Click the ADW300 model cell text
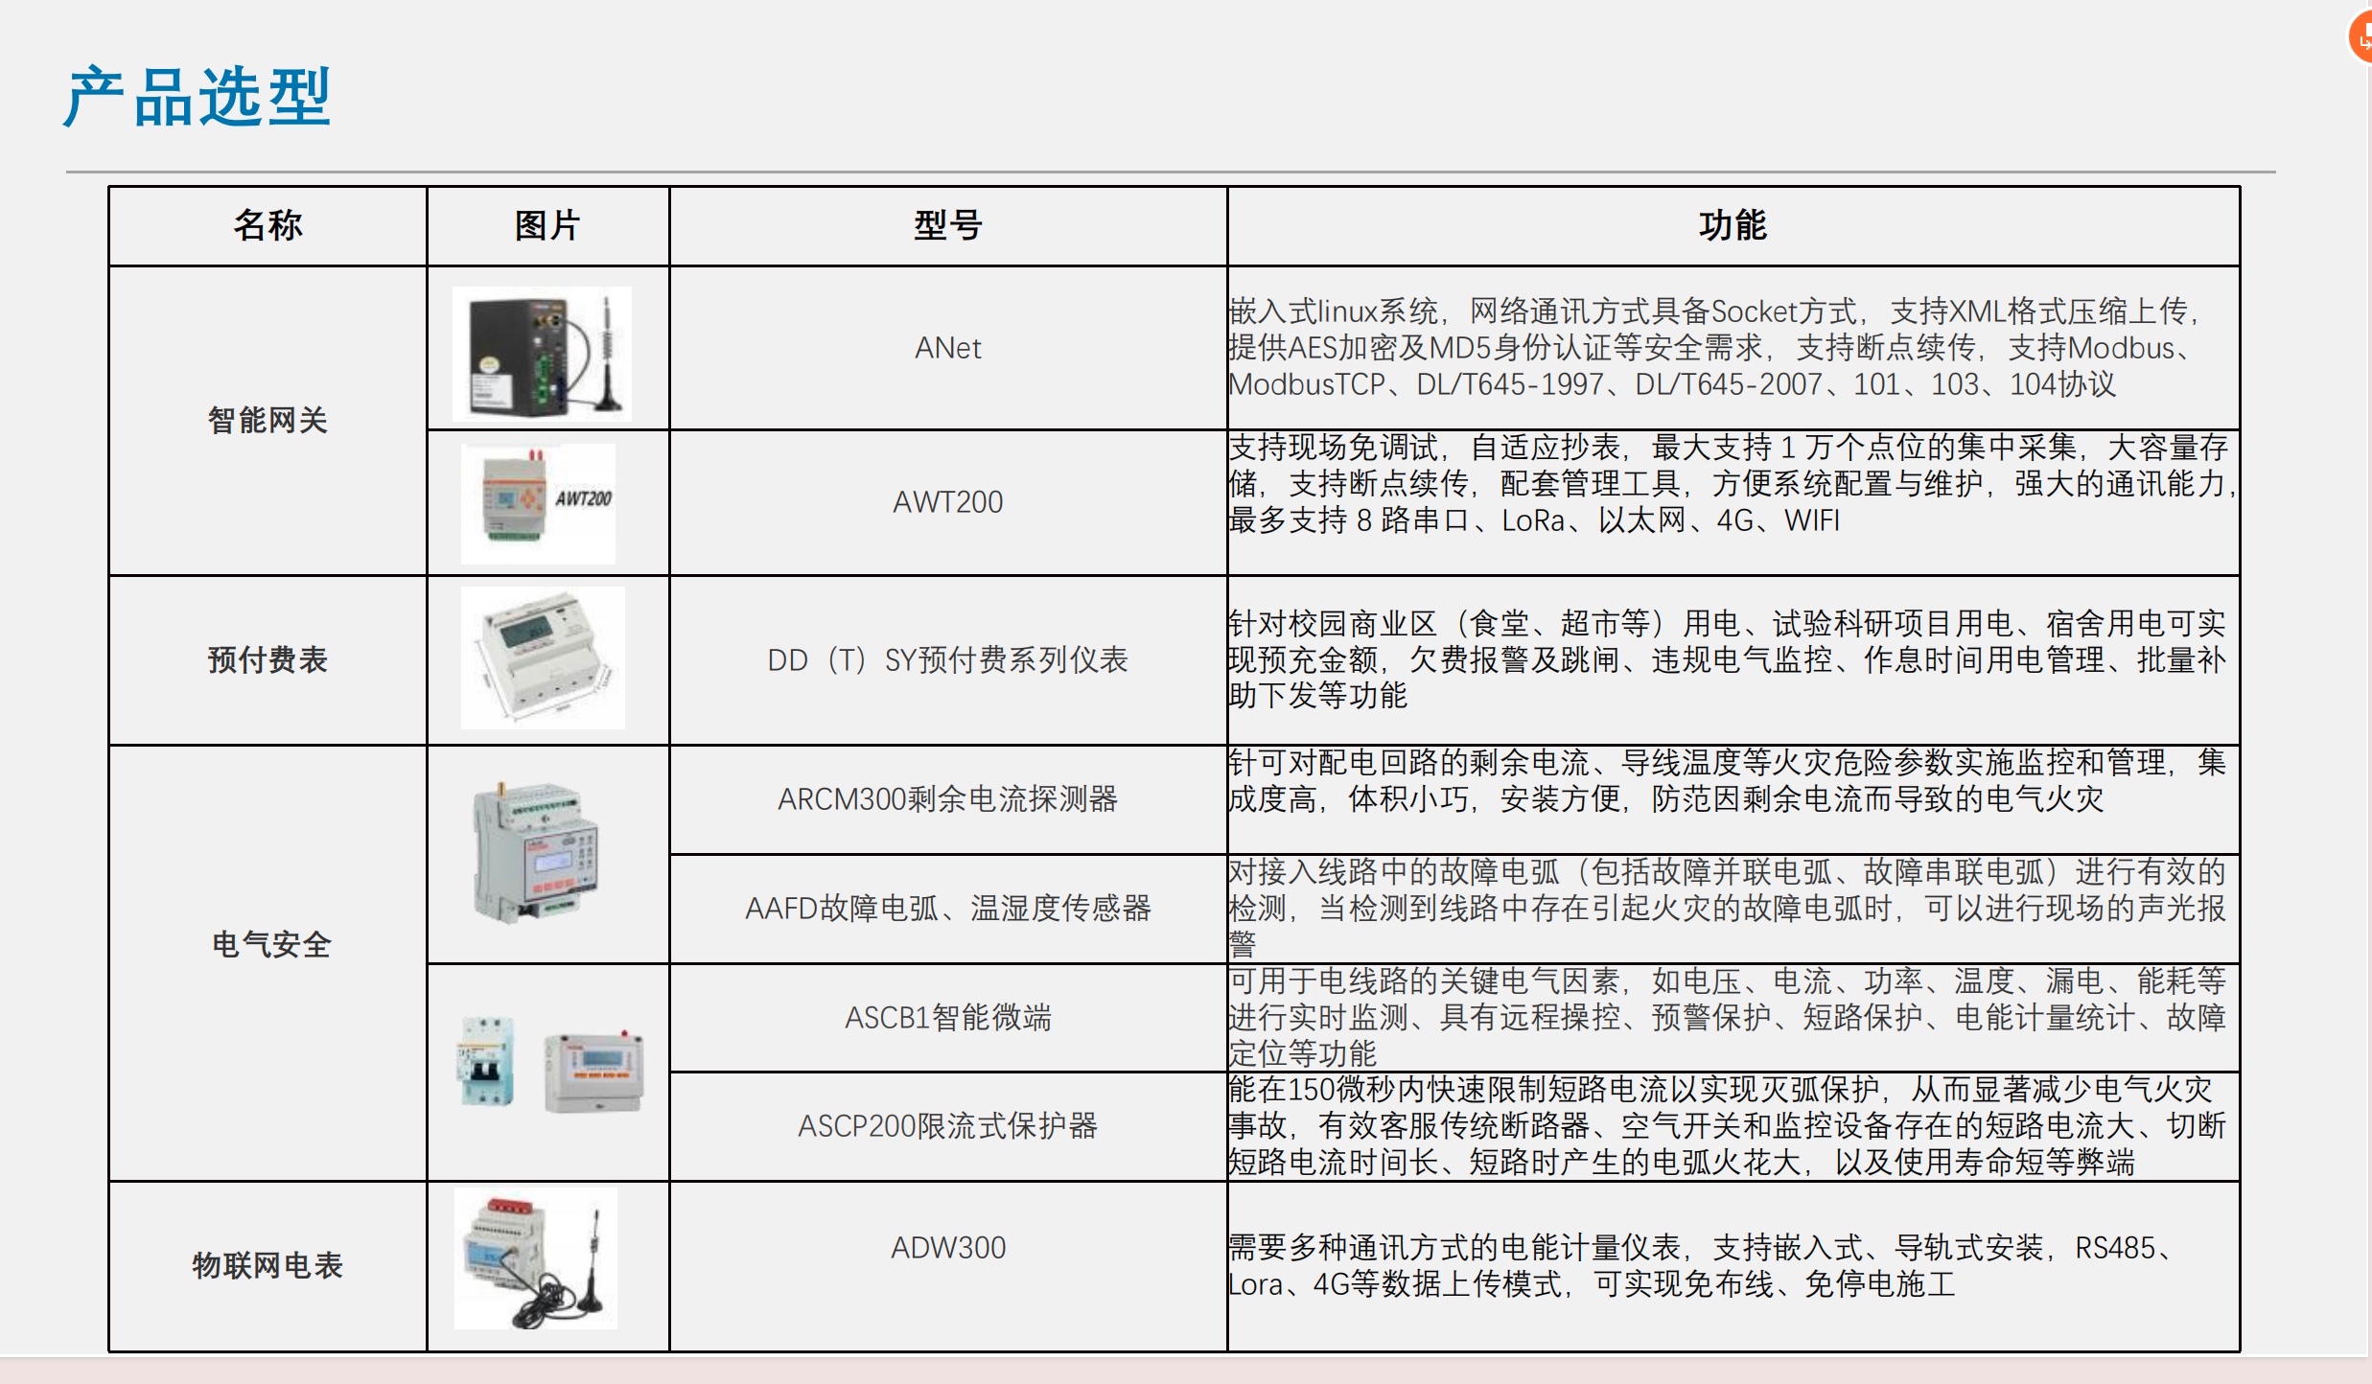The height and width of the screenshot is (1384, 2372). [x=947, y=1248]
